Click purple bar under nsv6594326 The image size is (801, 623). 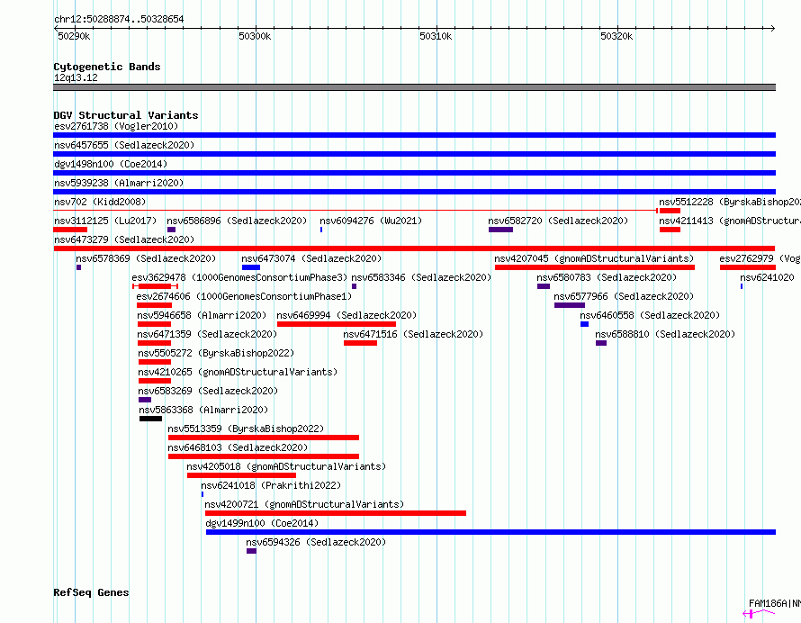(251, 552)
